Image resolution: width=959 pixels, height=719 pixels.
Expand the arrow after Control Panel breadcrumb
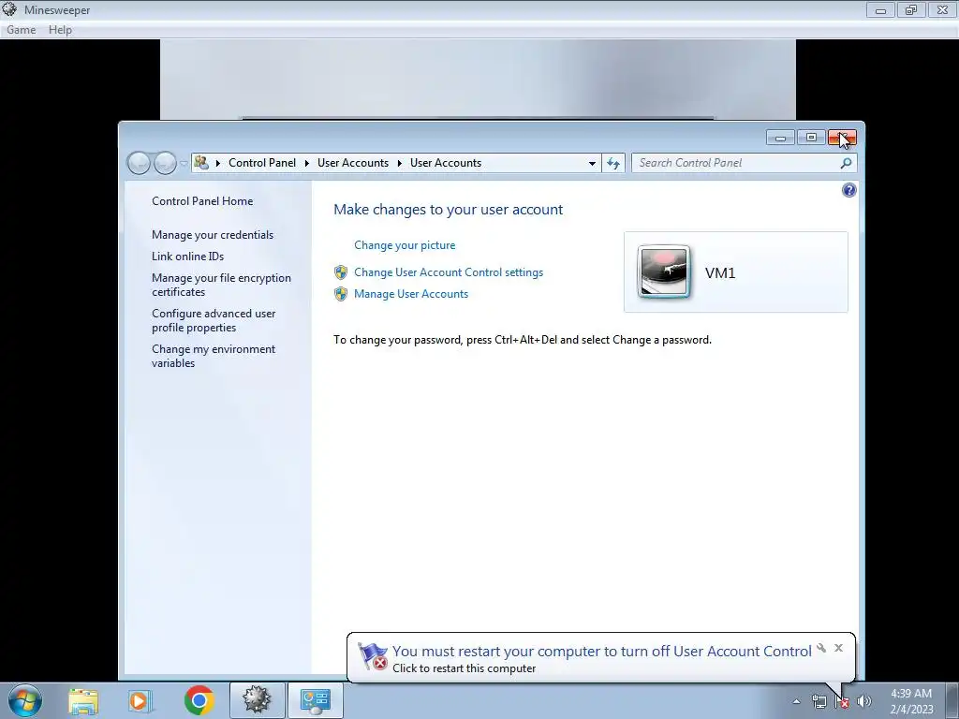[x=307, y=163]
